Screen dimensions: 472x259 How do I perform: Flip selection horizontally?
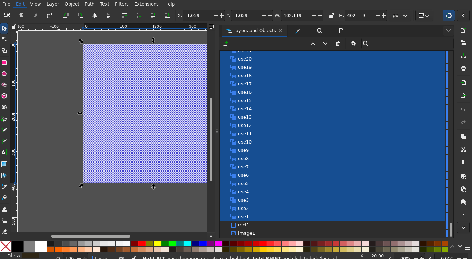pyautogui.click(x=94, y=16)
